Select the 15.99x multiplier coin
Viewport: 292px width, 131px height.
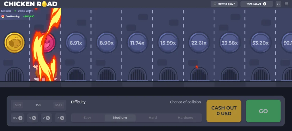tap(168, 43)
